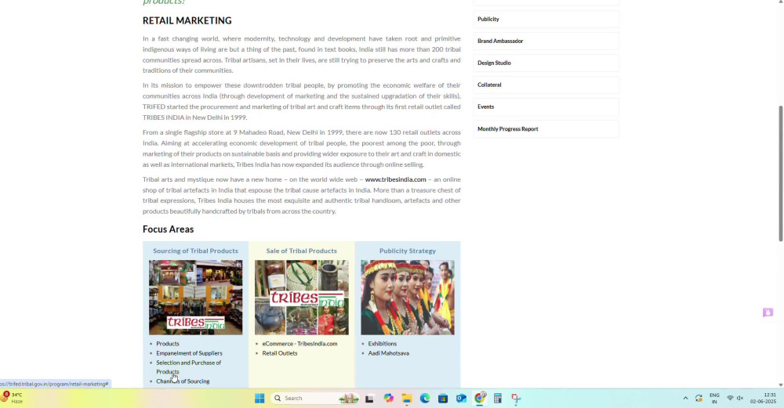
Task: Click the muted volume tray icon
Action: (x=740, y=398)
